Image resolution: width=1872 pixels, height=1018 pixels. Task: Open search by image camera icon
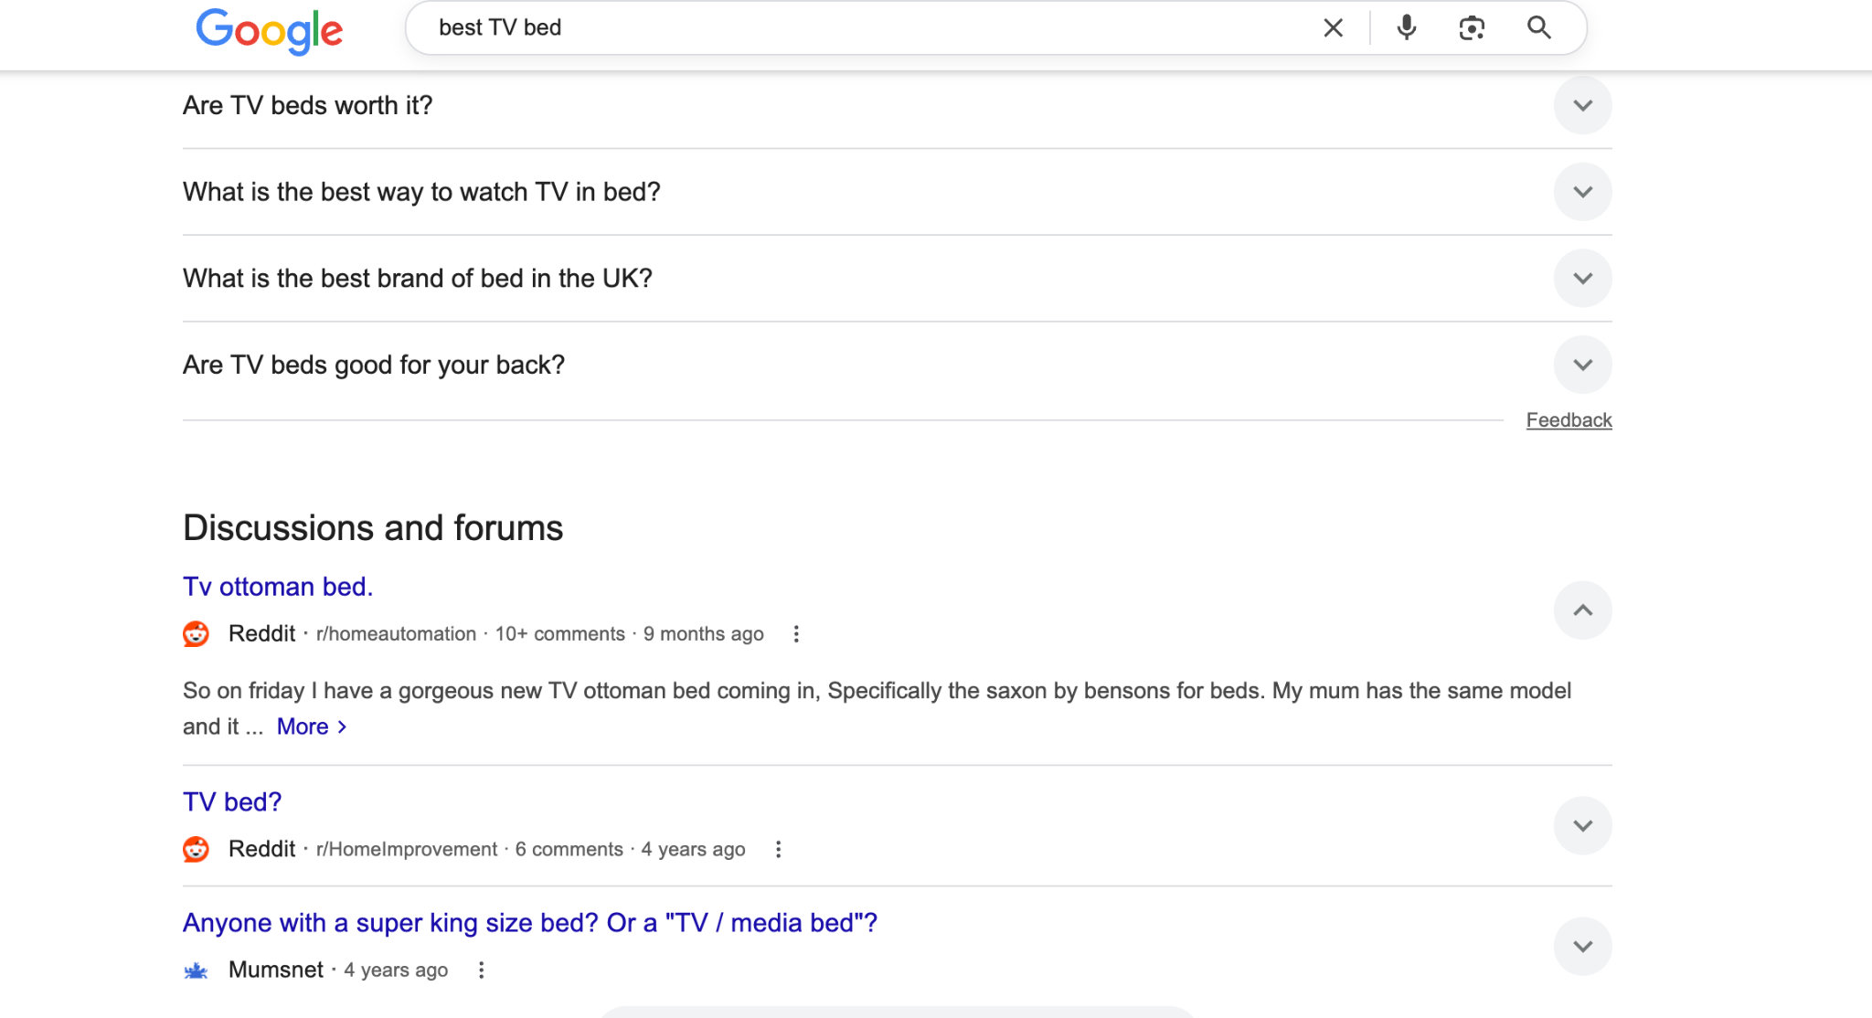point(1472,28)
